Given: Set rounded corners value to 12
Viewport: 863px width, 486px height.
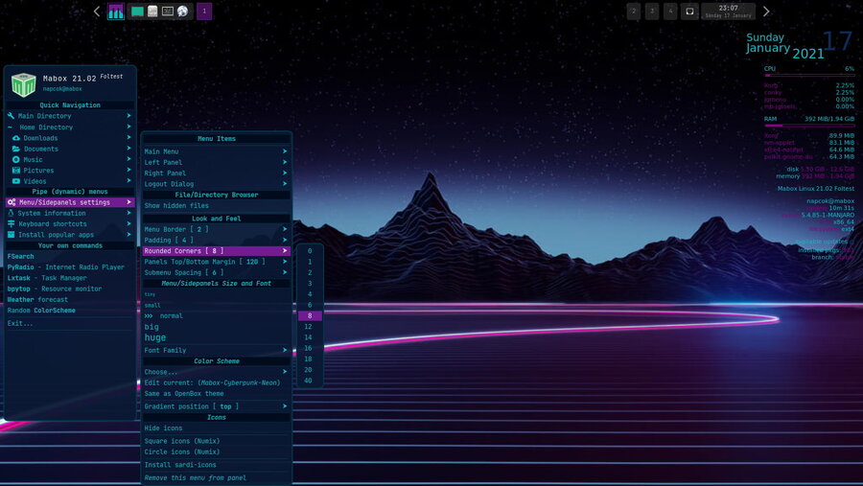Looking at the screenshot, I should click(310, 326).
